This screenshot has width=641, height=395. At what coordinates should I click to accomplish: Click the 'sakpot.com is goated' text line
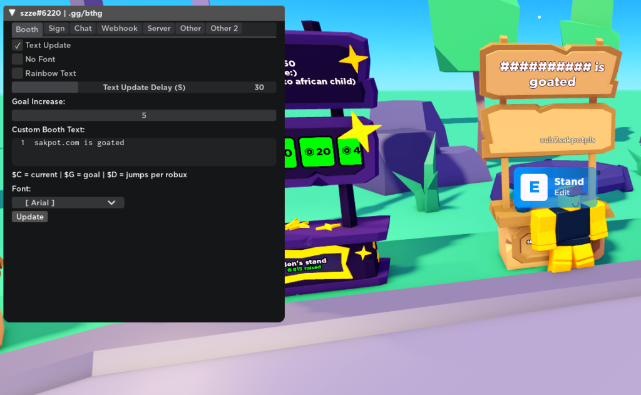tap(79, 143)
